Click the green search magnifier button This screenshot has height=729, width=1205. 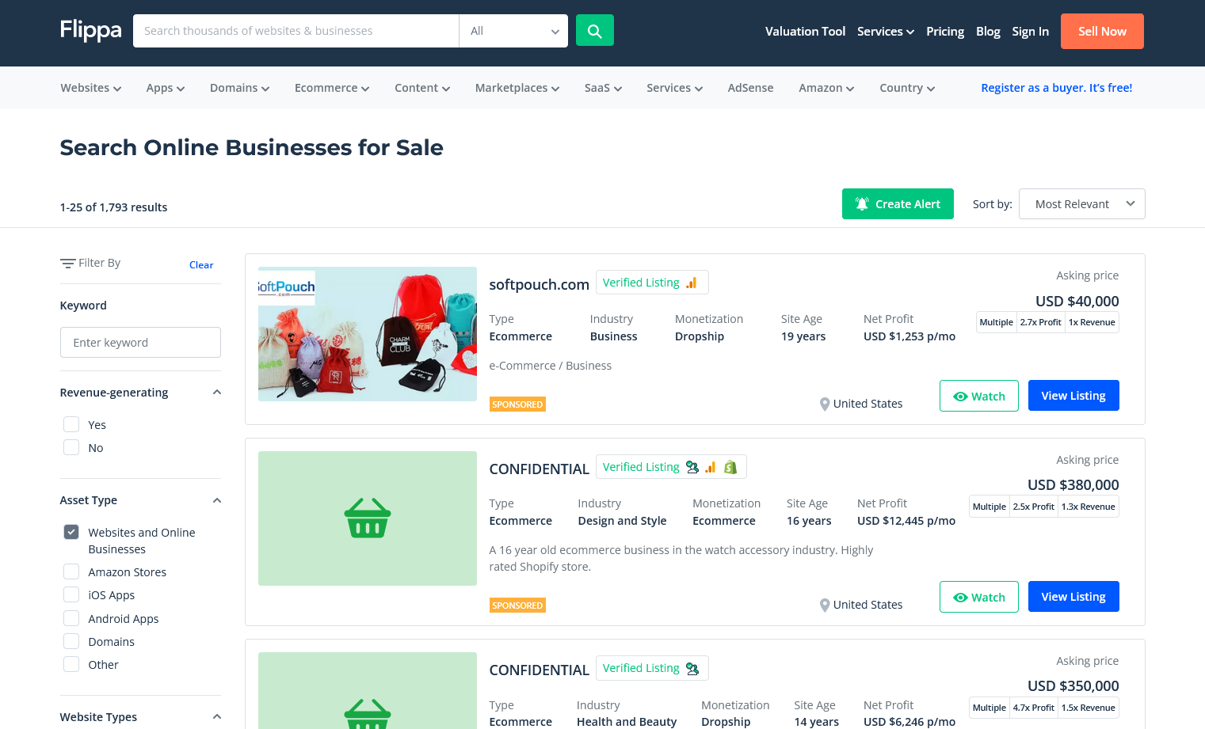(594, 31)
